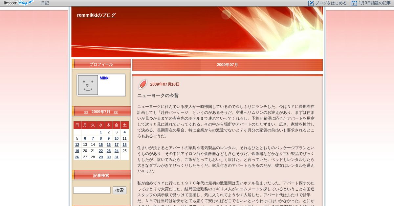Viewport: 394px width, 206px height.
Task: Click the red feather icon beside the post date
Action: [142, 84]
